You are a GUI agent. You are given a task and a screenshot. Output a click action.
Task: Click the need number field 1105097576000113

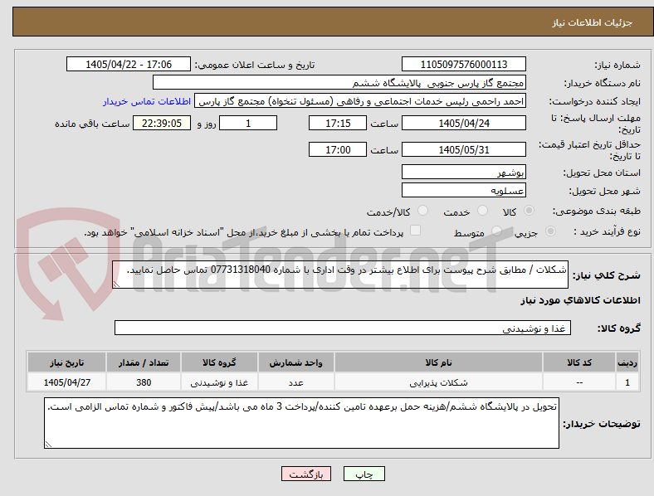pyautogui.click(x=463, y=65)
